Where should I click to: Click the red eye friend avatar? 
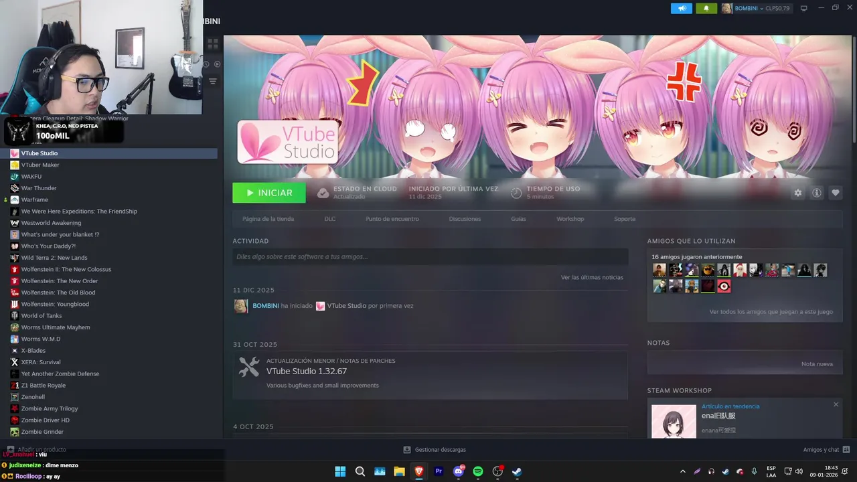pos(724,287)
